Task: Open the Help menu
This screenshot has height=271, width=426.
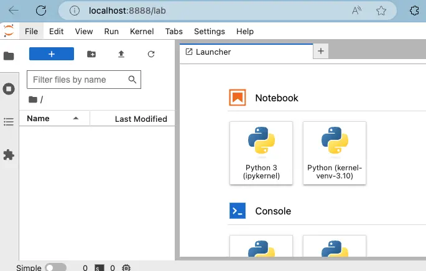Action: click(245, 32)
